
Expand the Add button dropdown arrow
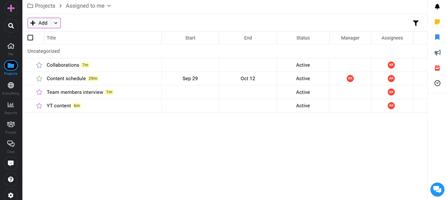coord(56,23)
